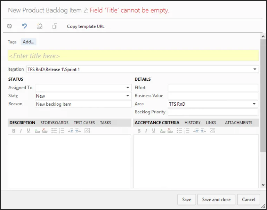267x210 pixels.
Task: Toggle Italic in Description editor
Action: [21, 131]
